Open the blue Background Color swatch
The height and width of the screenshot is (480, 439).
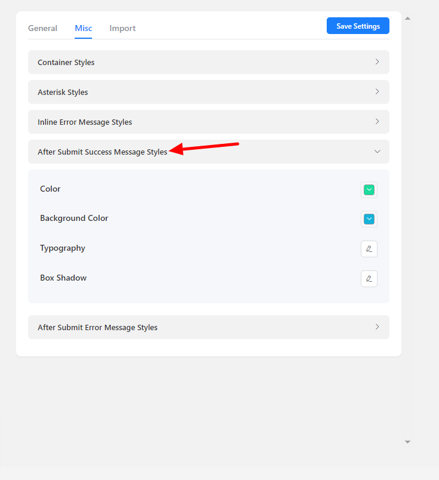(x=369, y=219)
